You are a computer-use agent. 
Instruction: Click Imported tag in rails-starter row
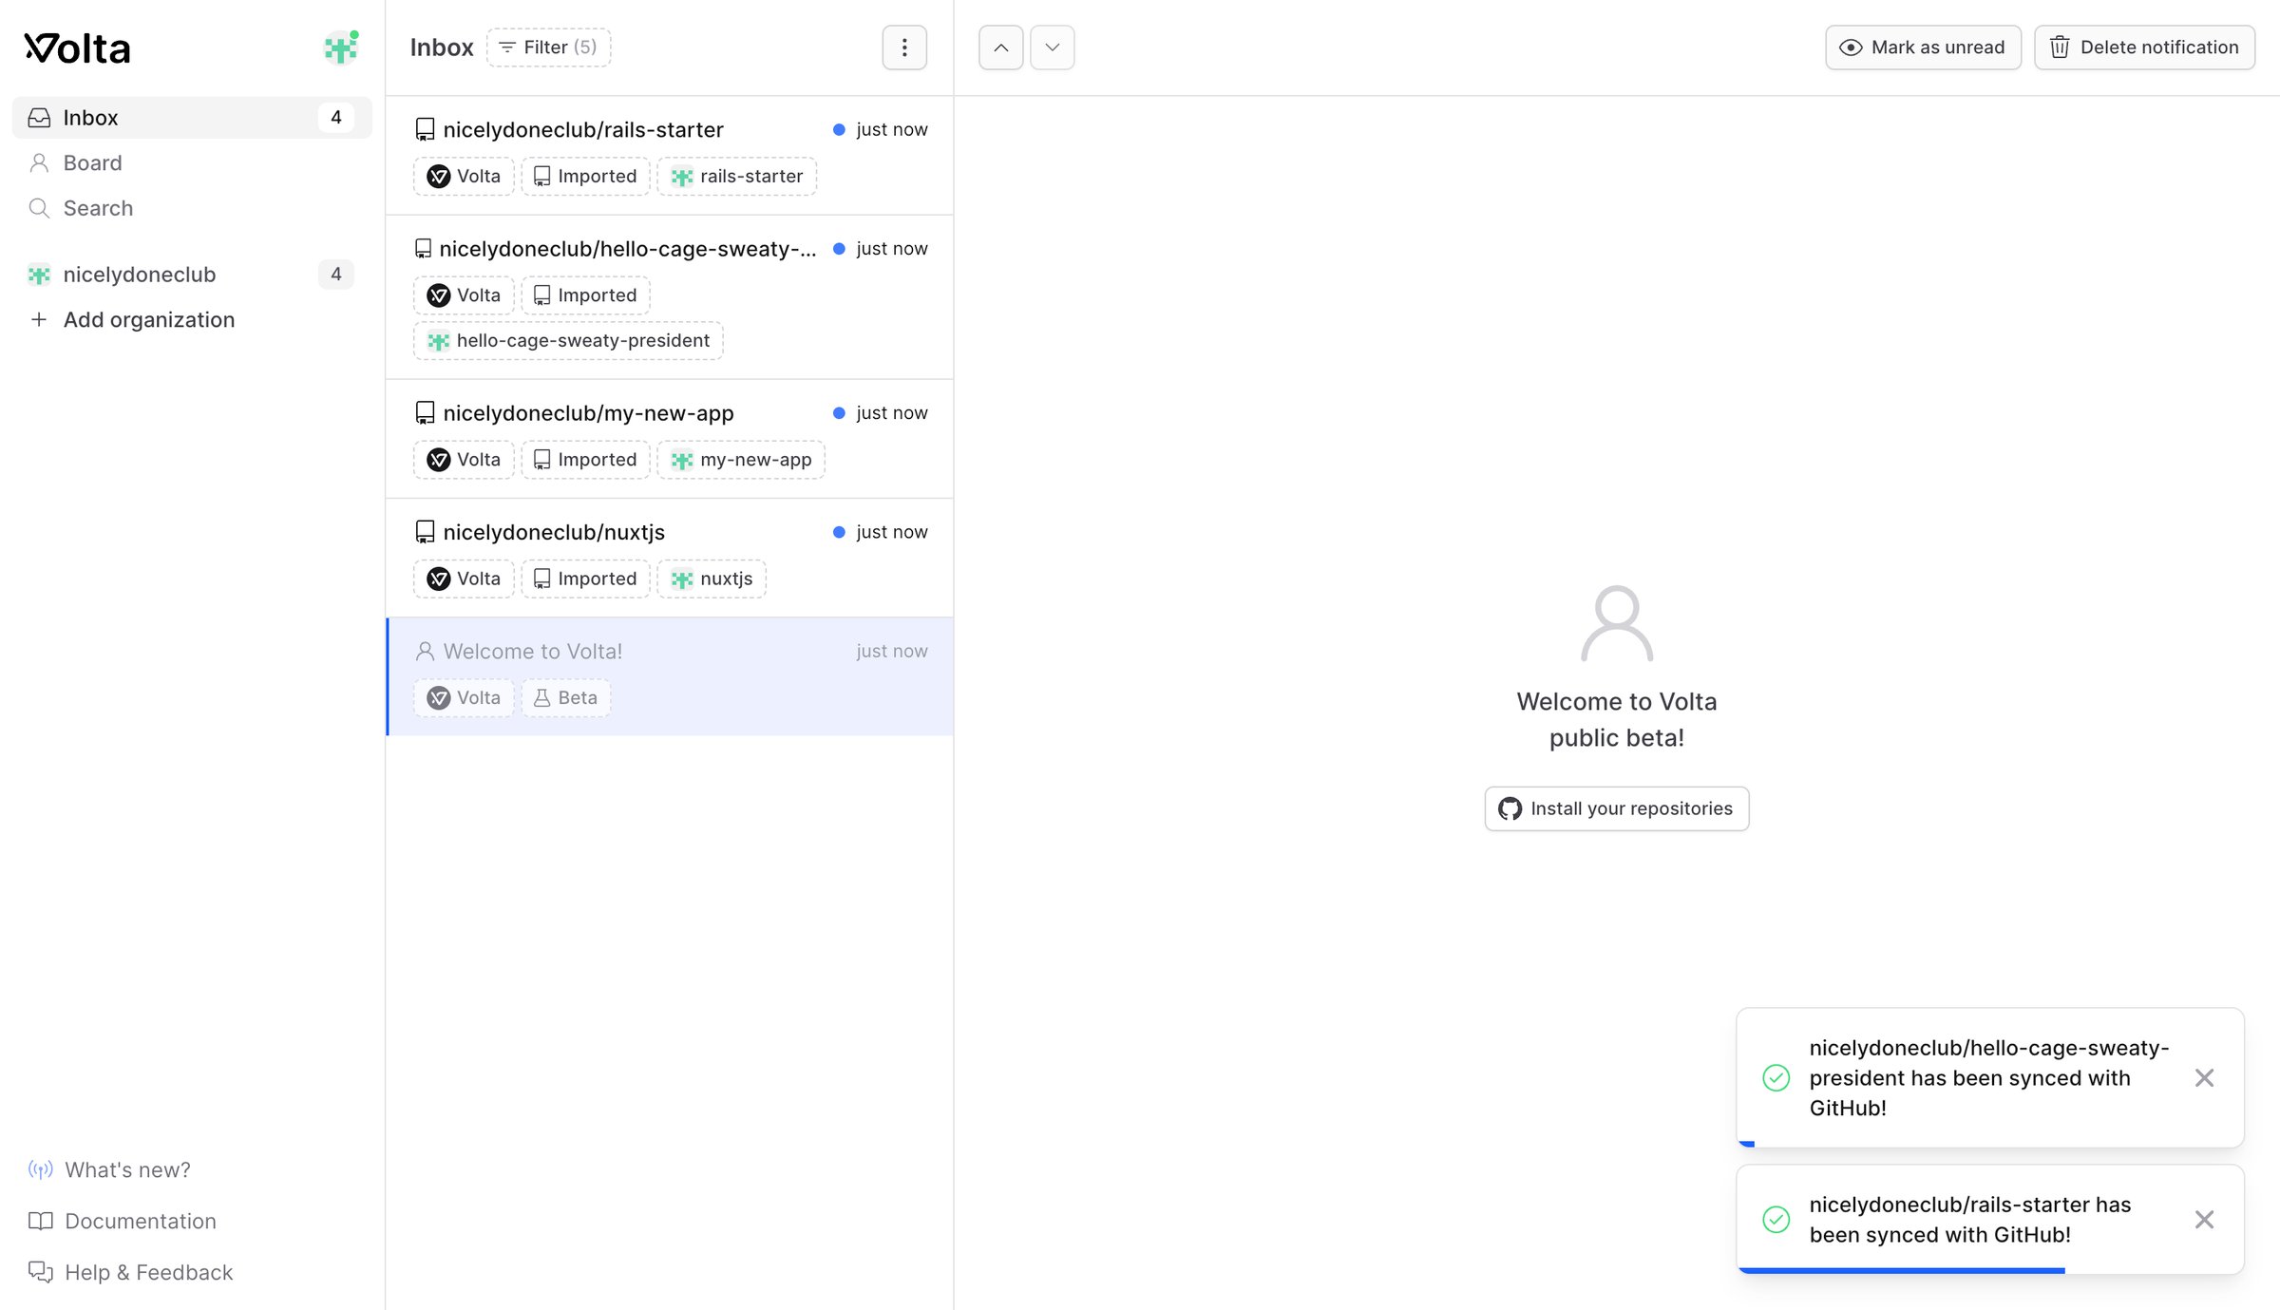(x=585, y=177)
